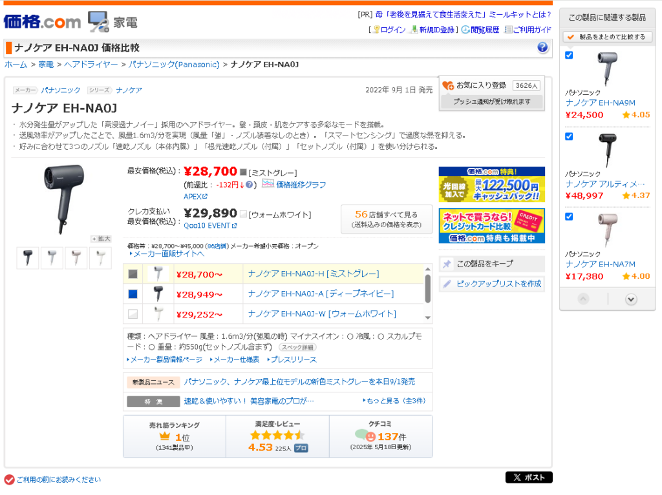This screenshot has width=662, height=495.
Task: Click the pencil icon for pickup list
Action: tap(447, 284)
